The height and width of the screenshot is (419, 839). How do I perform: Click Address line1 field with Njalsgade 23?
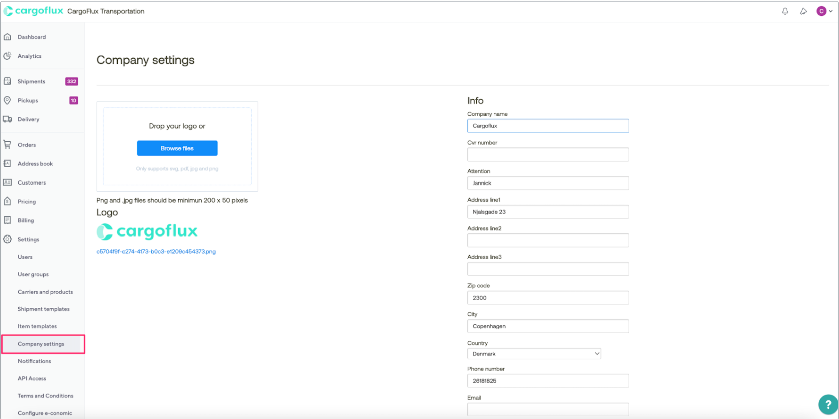pyautogui.click(x=548, y=212)
